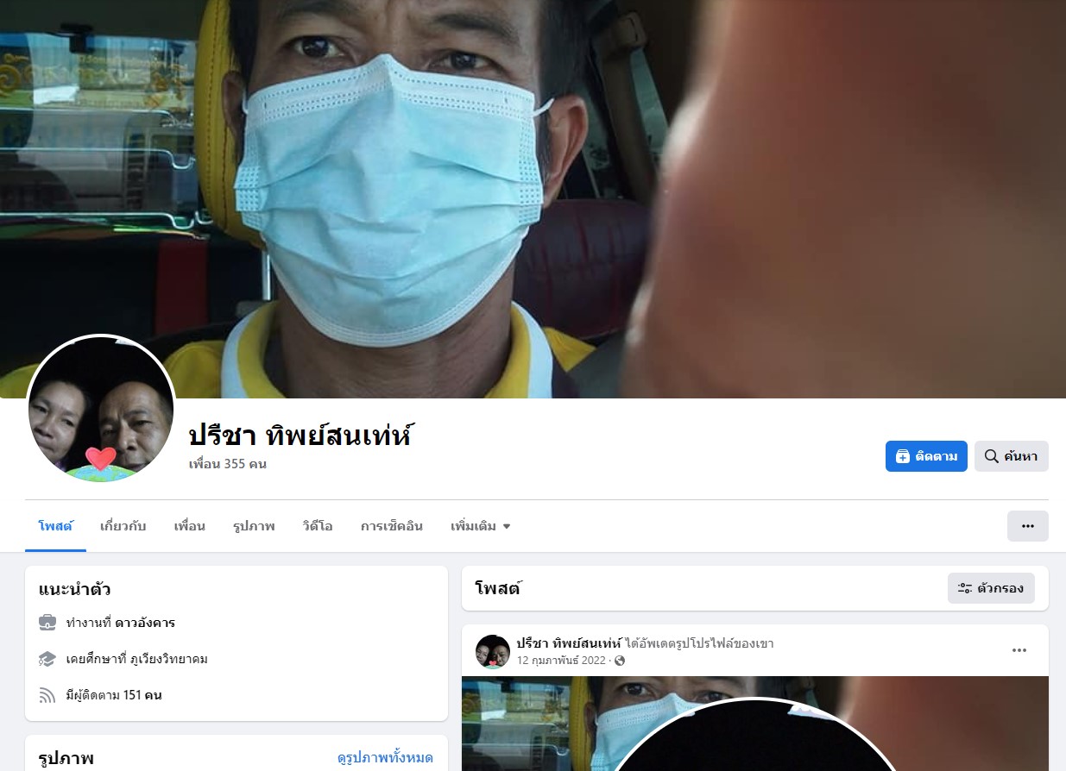
Task: Click the ค้นหา search button
Action: pyautogui.click(x=1012, y=456)
